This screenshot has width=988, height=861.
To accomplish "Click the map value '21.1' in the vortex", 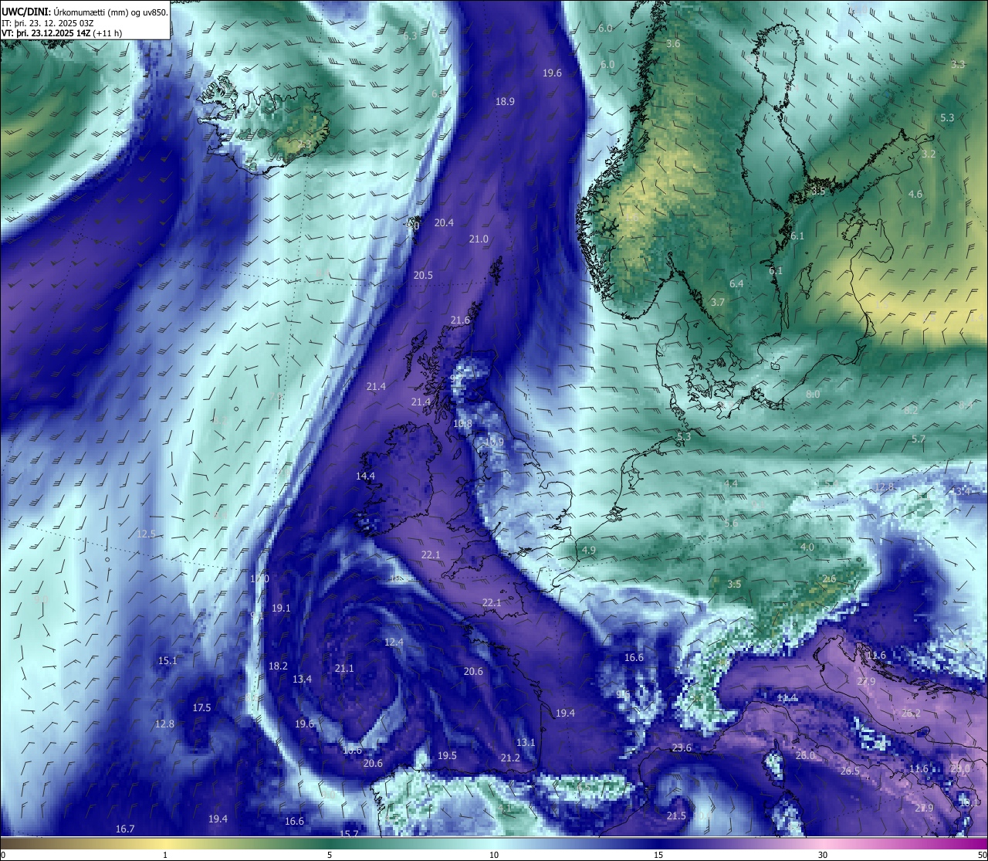I will coord(344,669).
